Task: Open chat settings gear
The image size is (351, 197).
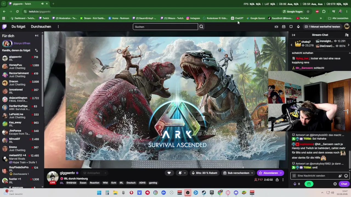Action: pyautogui.click(x=335, y=184)
